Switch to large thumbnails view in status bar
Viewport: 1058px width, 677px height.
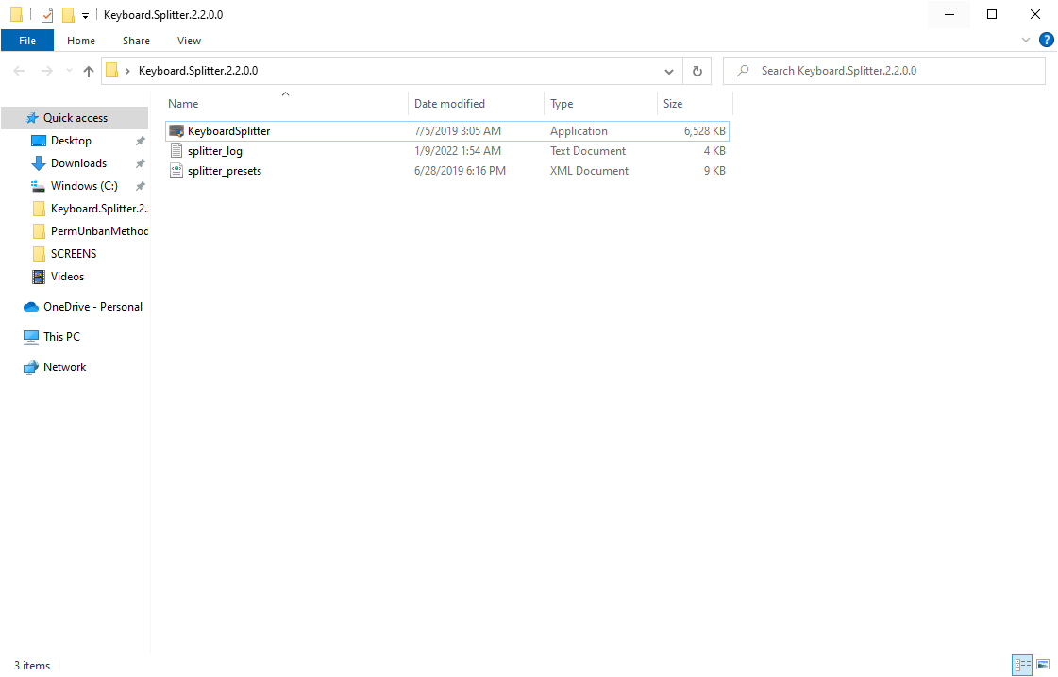(1043, 665)
